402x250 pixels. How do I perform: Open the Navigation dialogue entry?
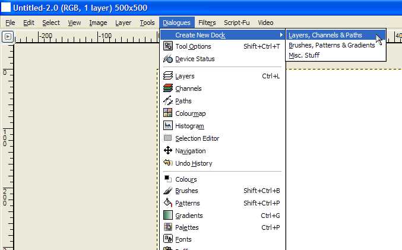223,150
